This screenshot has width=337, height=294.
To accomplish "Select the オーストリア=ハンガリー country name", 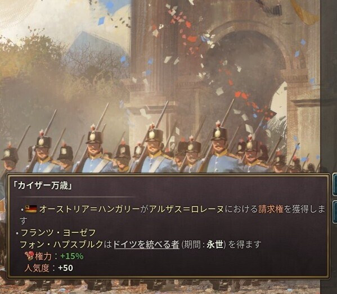I will tap(89, 209).
